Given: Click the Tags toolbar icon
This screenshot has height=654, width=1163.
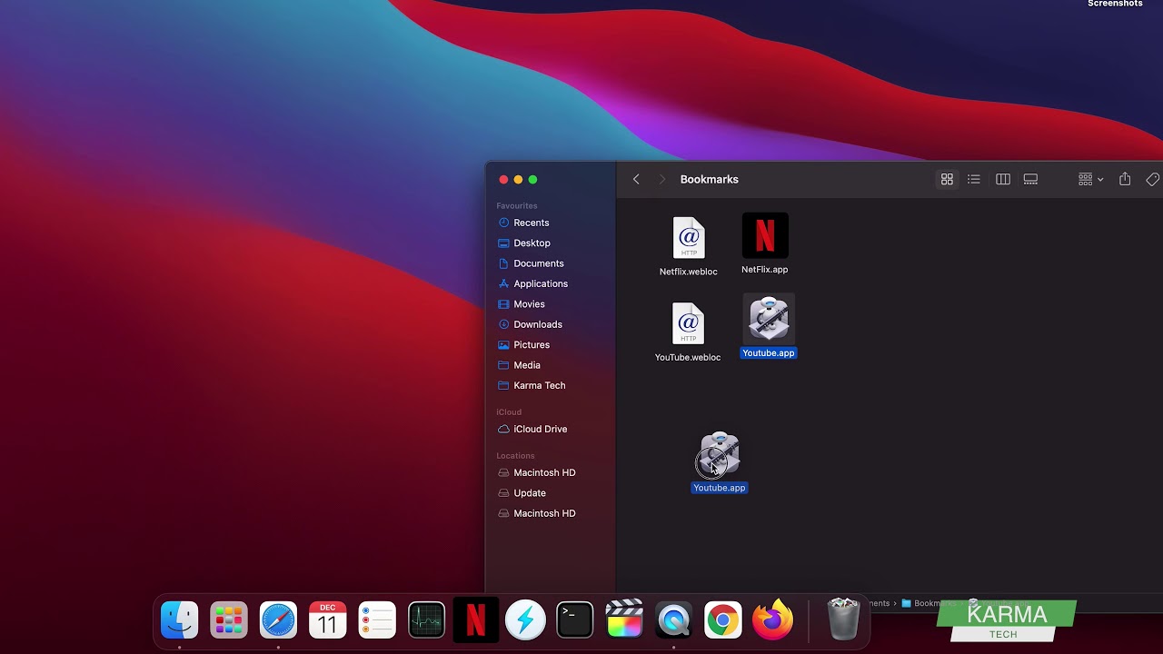Looking at the screenshot, I should tap(1152, 180).
